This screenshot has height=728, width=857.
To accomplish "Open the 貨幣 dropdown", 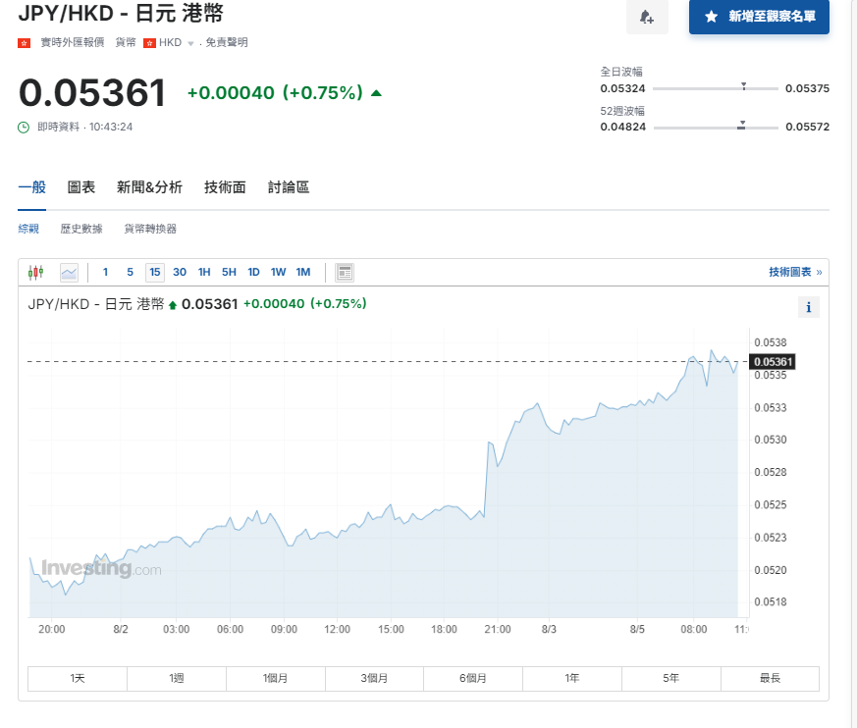I will coord(125,42).
